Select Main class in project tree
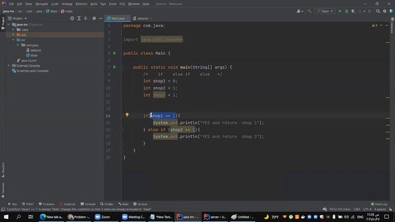 point(31,55)
